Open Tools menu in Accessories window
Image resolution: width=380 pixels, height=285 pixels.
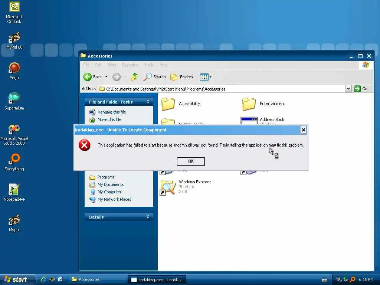tap(149, 65)
